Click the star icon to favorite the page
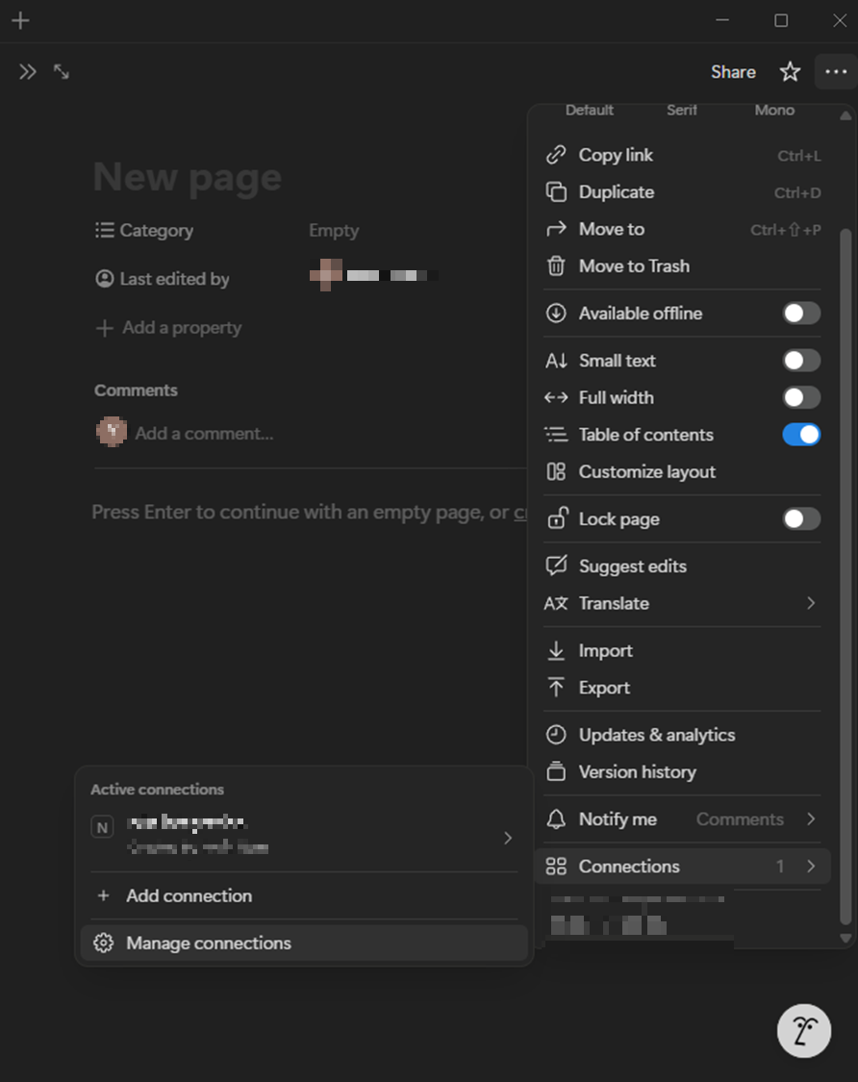Viewport: 858px width, 1082px height. (789, 71)
